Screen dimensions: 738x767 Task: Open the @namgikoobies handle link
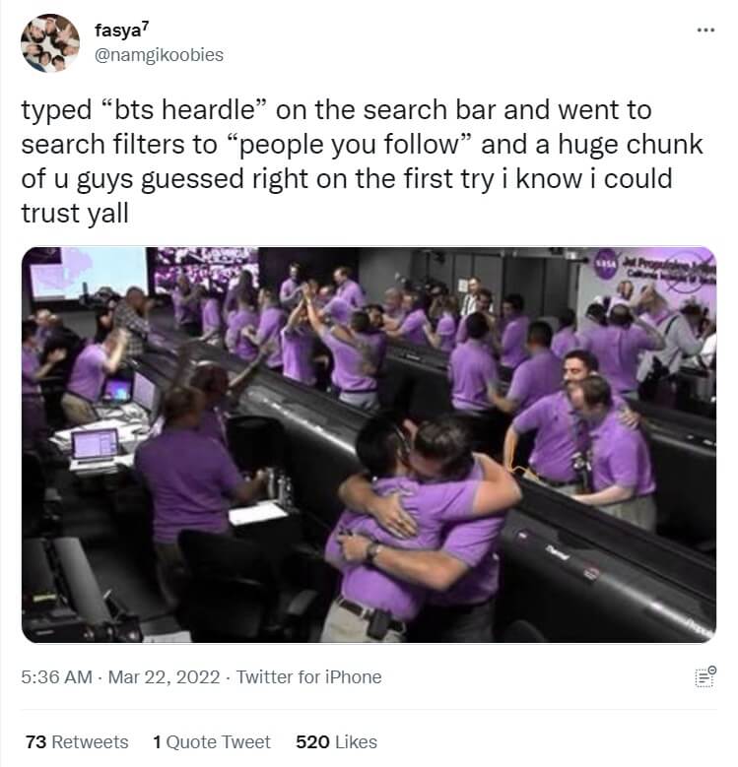(x=159, y=55)
